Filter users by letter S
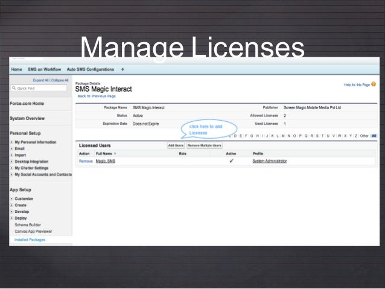Screen dimensions: 385x289 (317, 136)
